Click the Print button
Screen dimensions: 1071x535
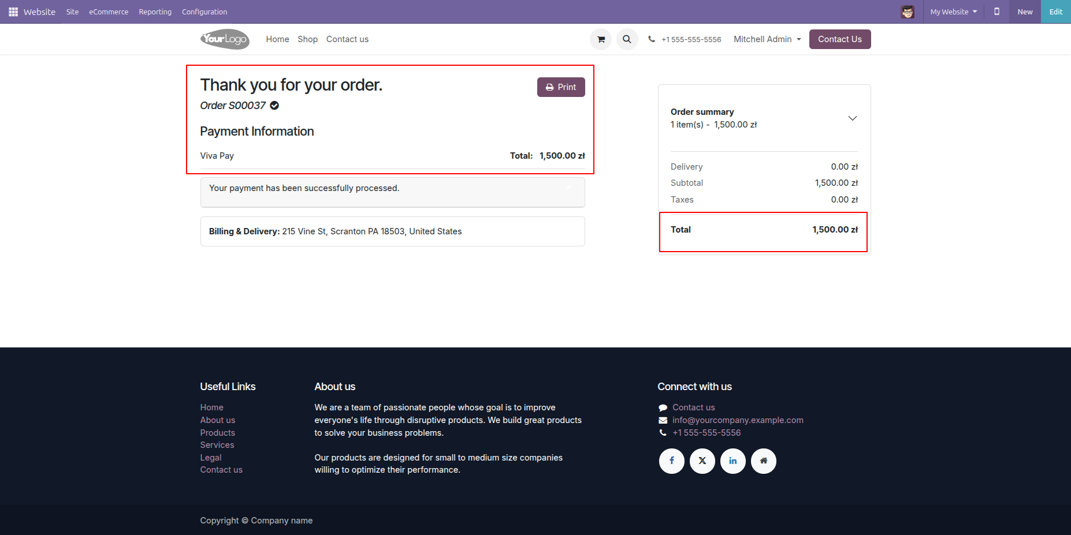click(x=561, y=87)
